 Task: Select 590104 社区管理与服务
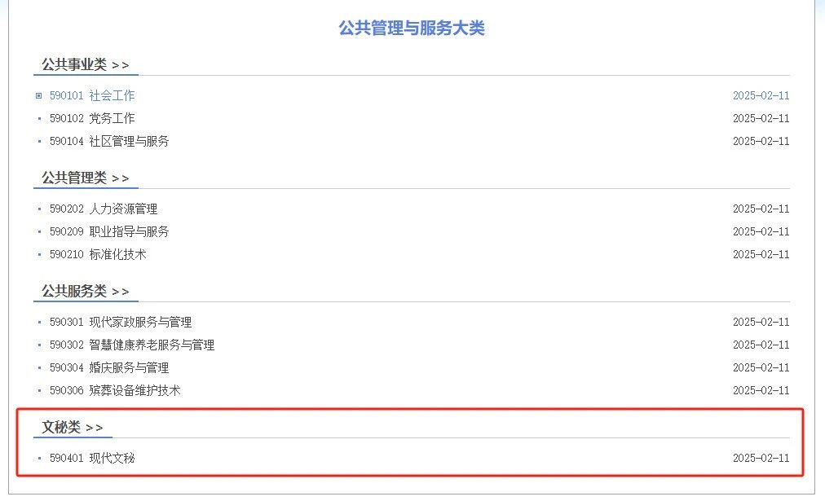click(109, 141)
